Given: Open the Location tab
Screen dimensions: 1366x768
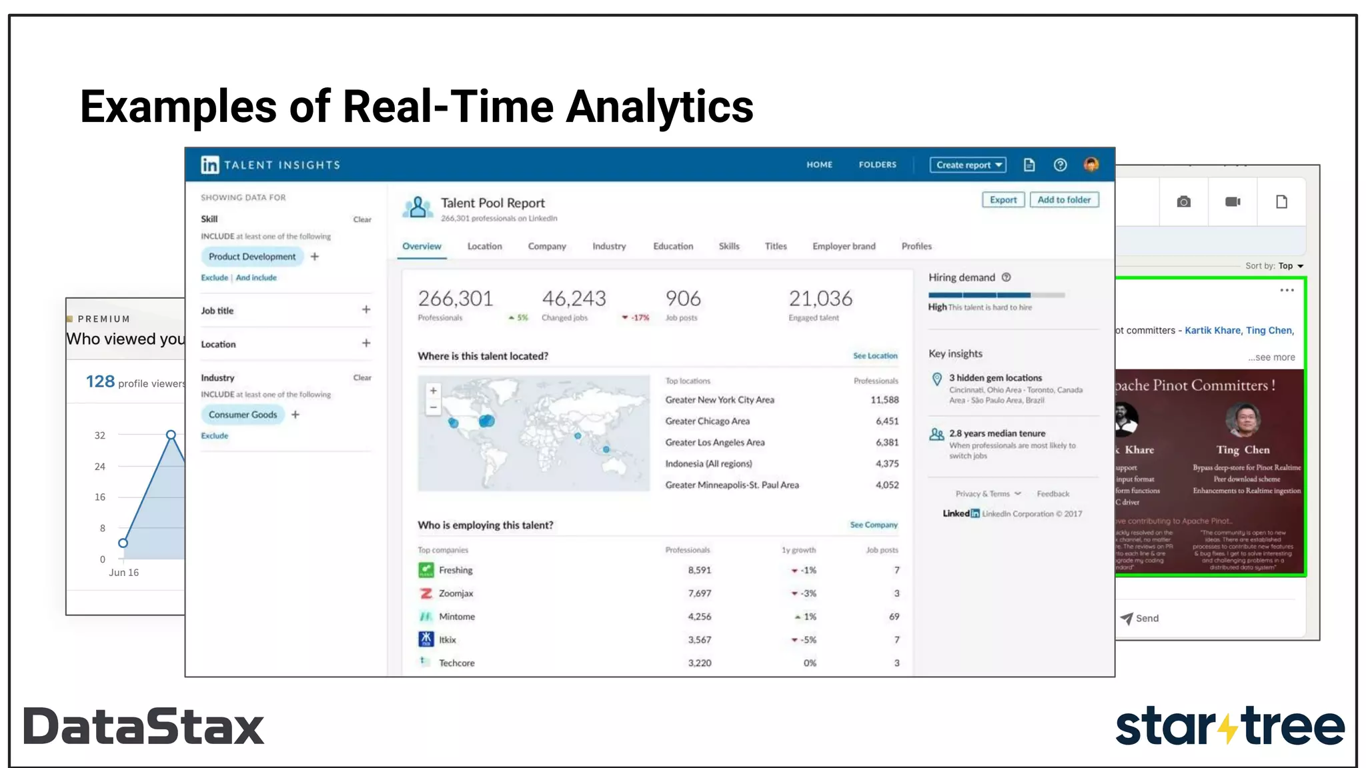Looking at the screenshot, I should click(x=484, y=247).
